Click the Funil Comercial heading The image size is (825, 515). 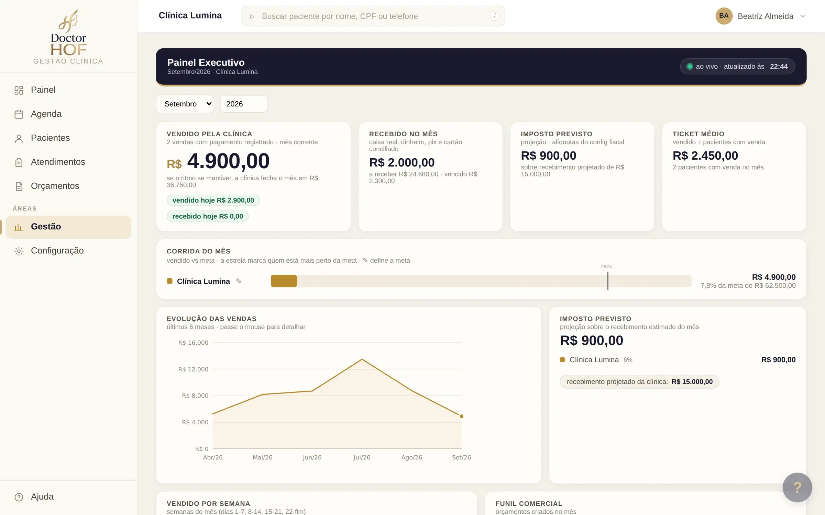point(529,504)
